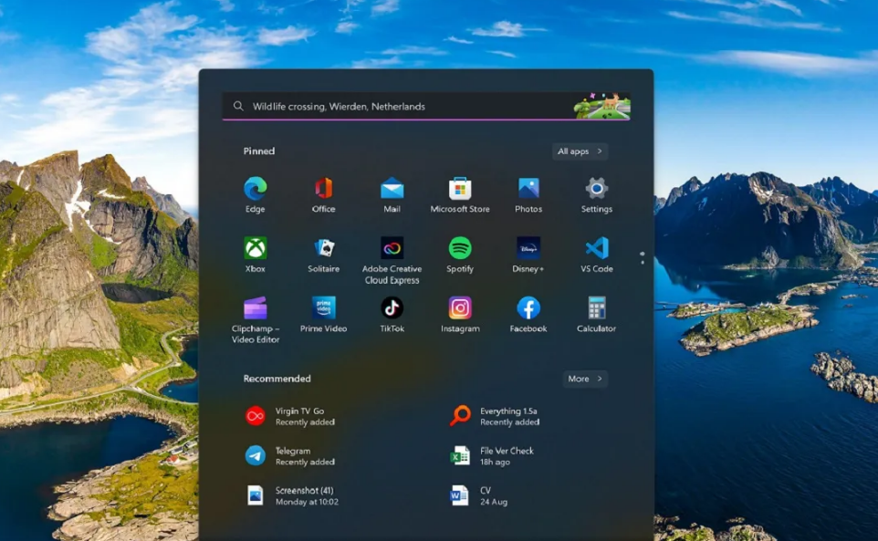Open the Edge browser from Pinned
Screen dimensions: 878x541
256,194
